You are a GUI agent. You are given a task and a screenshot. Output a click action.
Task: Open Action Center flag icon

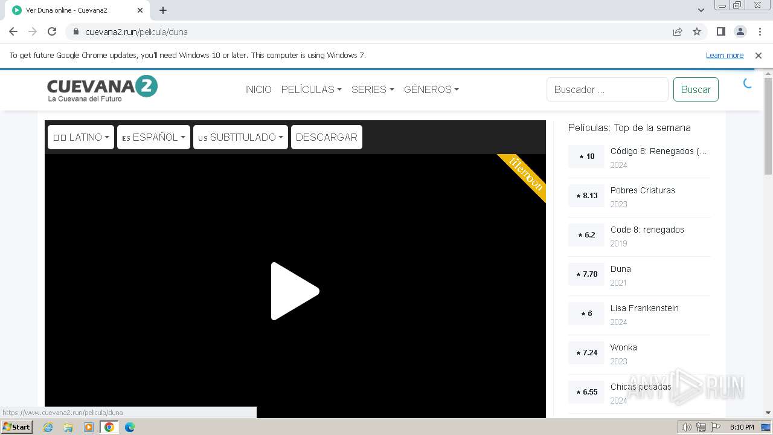pyautogui.click(x=716, y=427)
